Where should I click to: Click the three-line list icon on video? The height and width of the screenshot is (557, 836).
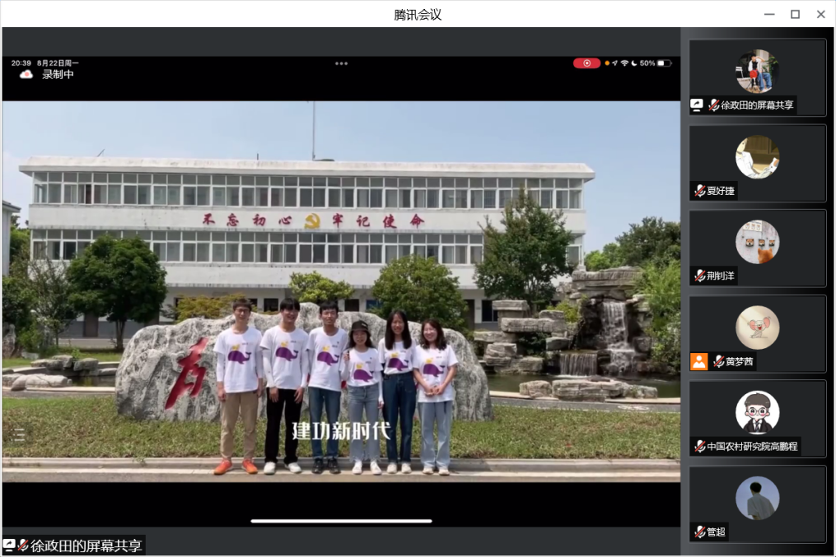click(x=18, y=434)
